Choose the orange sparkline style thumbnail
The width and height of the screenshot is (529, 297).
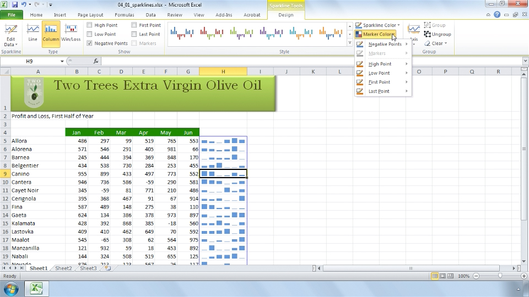pos(331,33)
